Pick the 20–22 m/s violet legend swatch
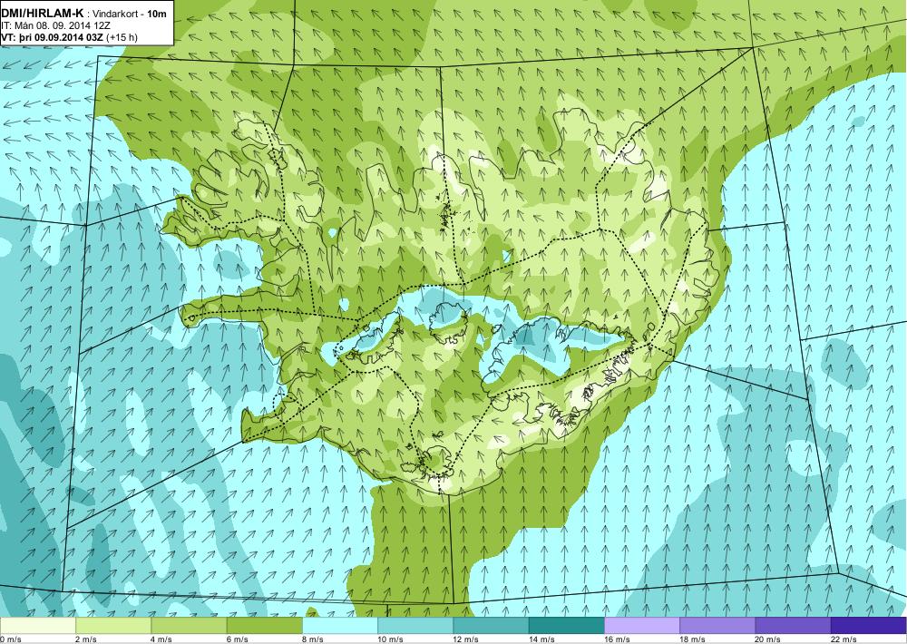Viewport: 907px width, 644px height. point(793,626)
